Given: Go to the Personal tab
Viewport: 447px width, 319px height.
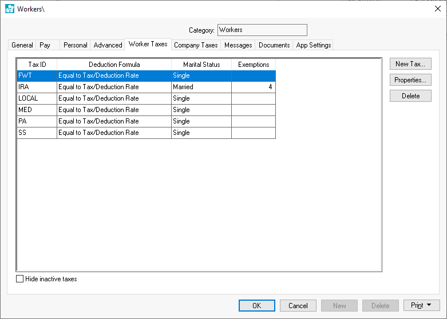Looking at the screenshot, I should coord(75,45).
